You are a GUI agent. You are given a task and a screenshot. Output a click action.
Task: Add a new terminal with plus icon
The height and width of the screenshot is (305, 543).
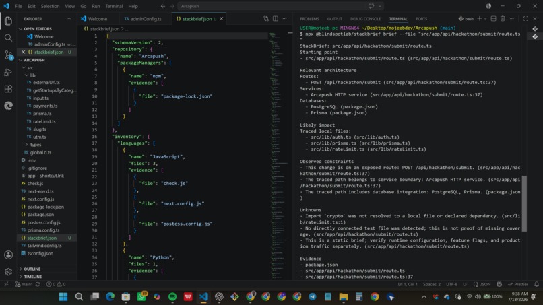point(479,19)
